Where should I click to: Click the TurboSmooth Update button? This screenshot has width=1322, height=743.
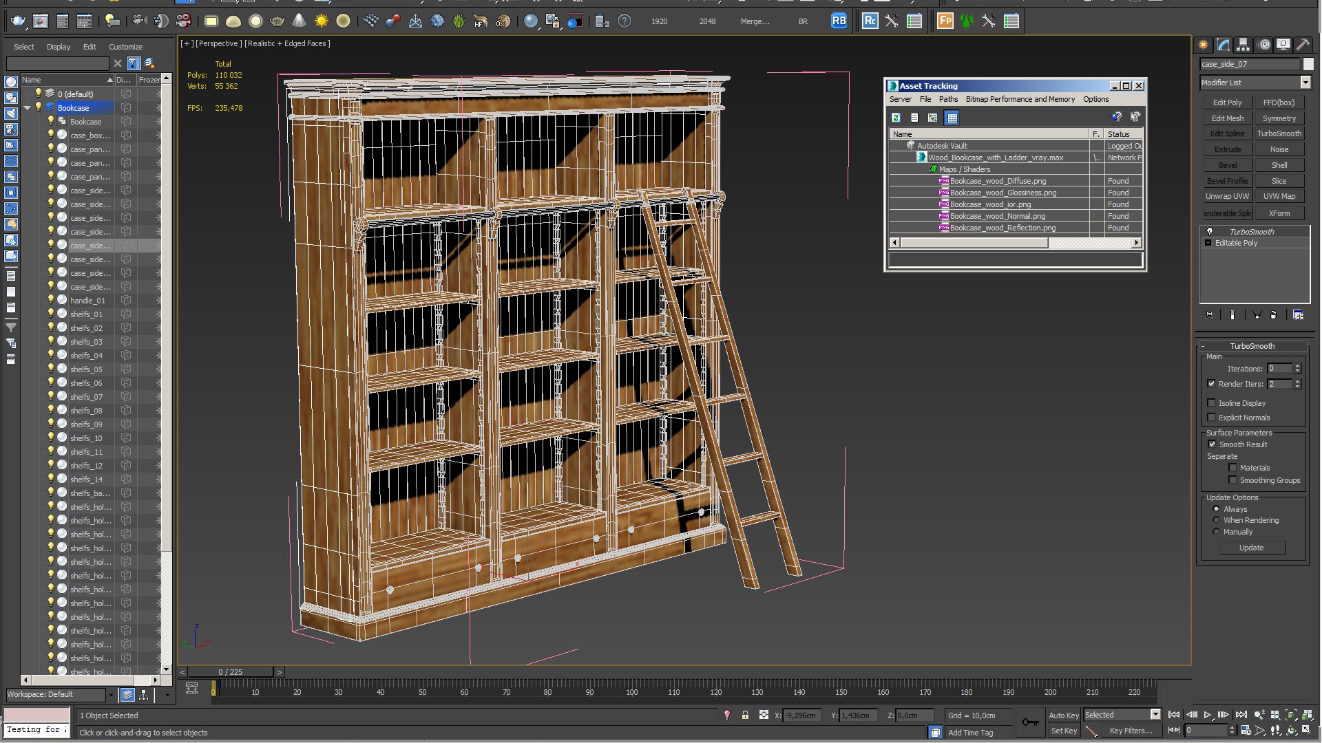coord(1251,548)
